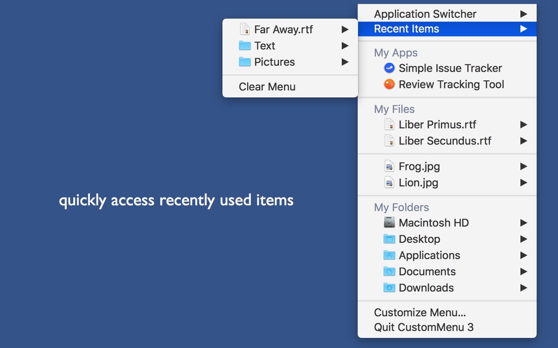Viewport: 558px width, 348px height.
Task: Select the Text folder label in Recent Items
Action: point(265,46)
